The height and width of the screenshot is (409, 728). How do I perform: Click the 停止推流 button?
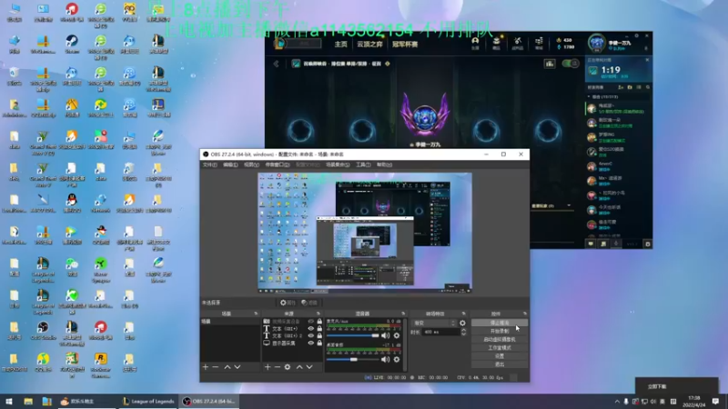pos(500,323)
